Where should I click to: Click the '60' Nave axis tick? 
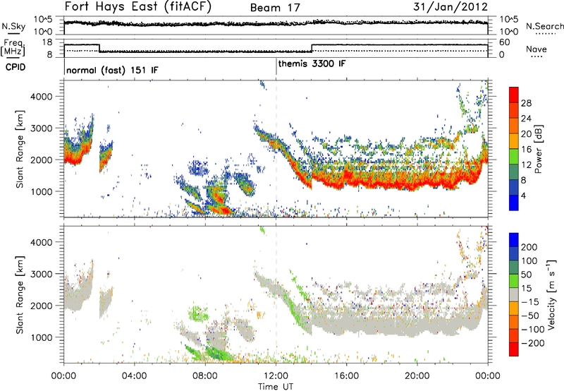click(505, 42)
